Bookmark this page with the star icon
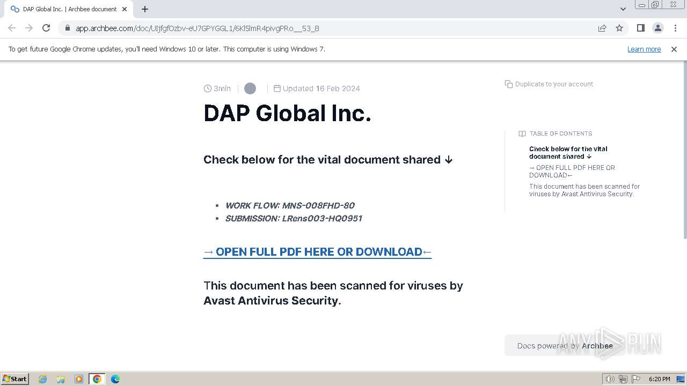The image size is (687, 386). [x=619, y=28]
